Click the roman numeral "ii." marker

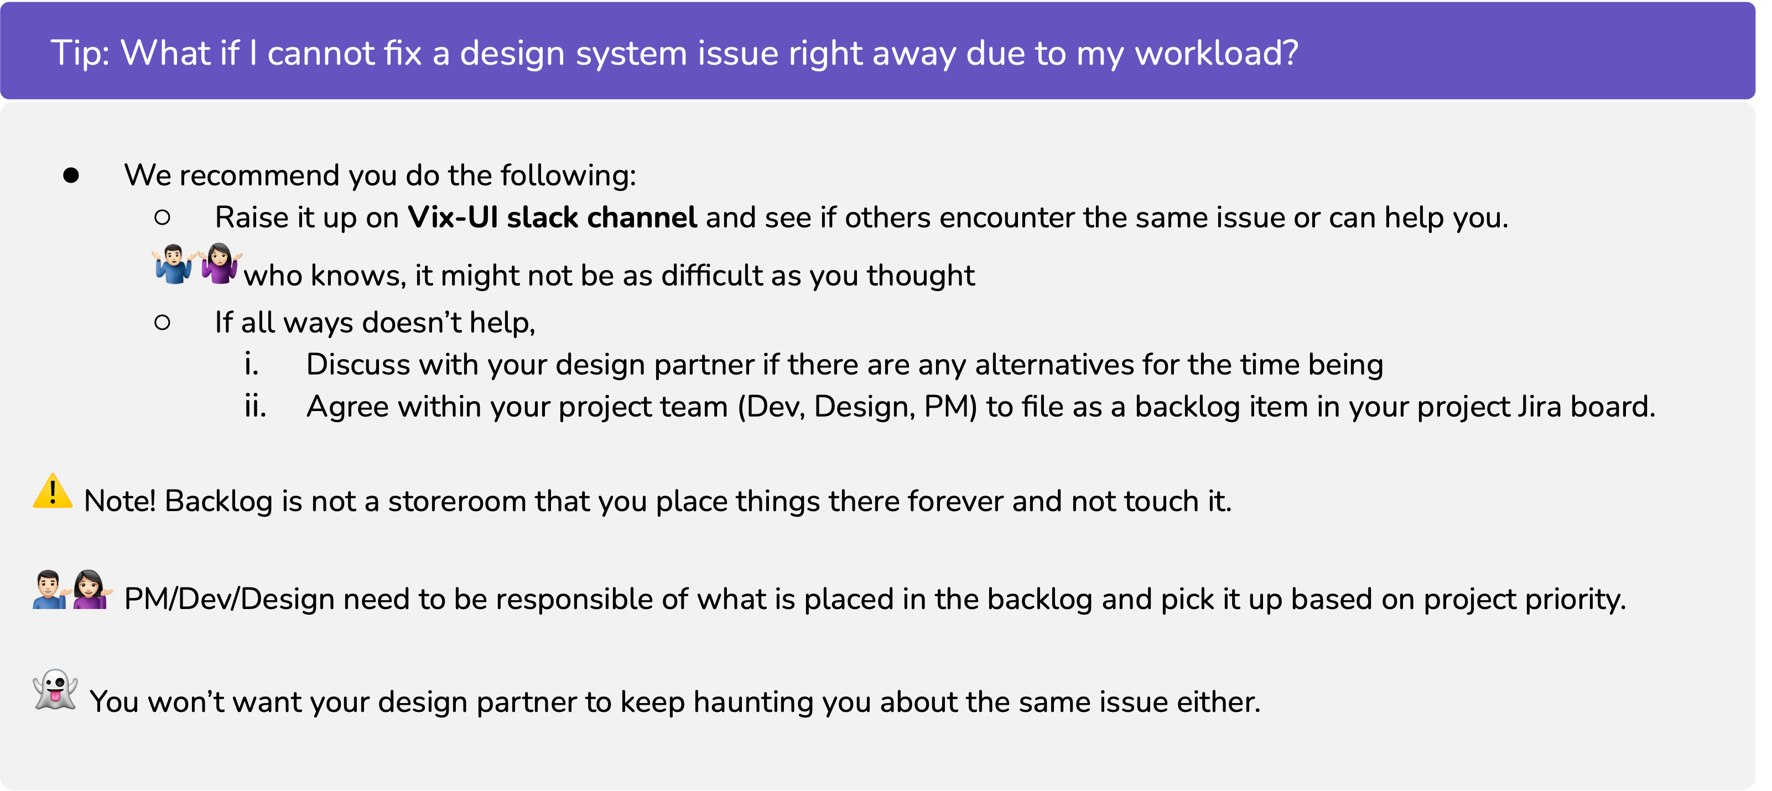coord(255,407)
